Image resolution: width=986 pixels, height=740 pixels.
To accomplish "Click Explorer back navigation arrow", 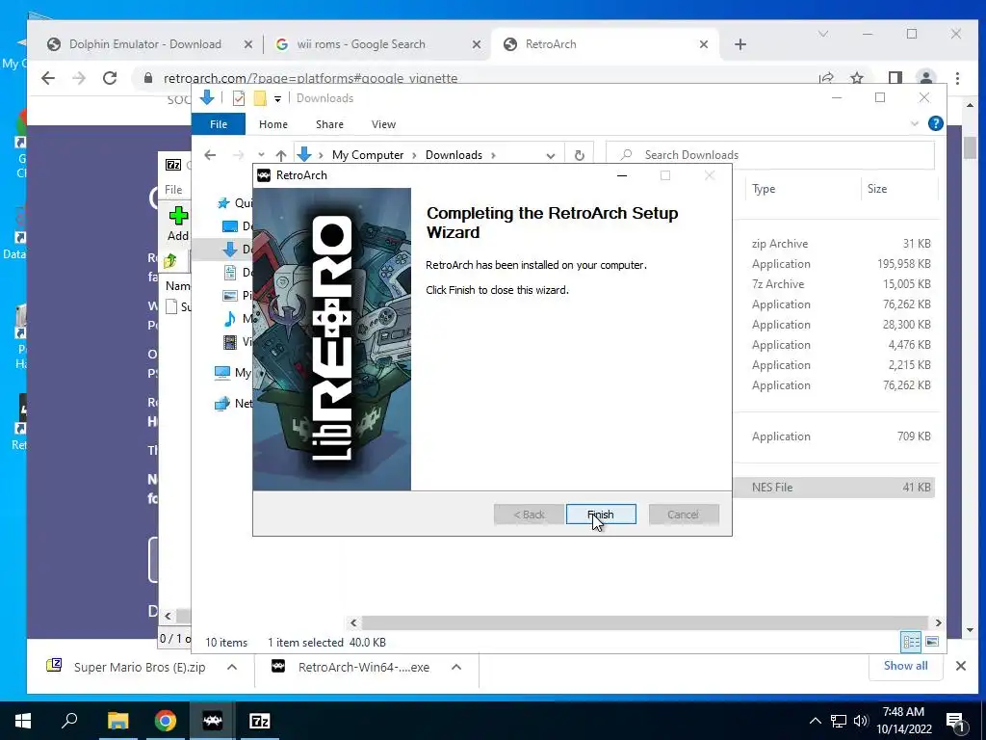I will coord(210,155).
